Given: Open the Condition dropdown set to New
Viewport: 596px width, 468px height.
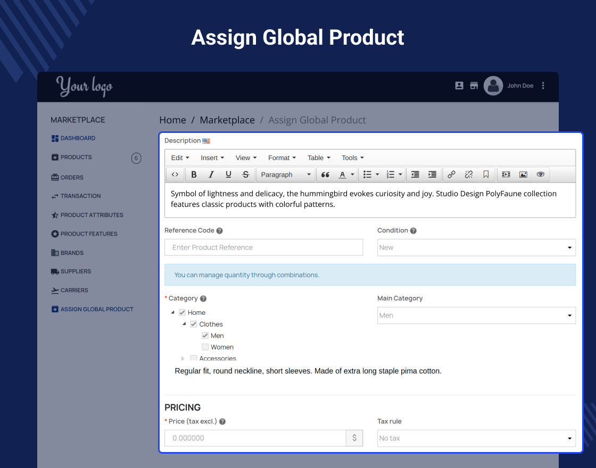Looking at the screenshot, I should pyautogui.click(x=476, y=247).
